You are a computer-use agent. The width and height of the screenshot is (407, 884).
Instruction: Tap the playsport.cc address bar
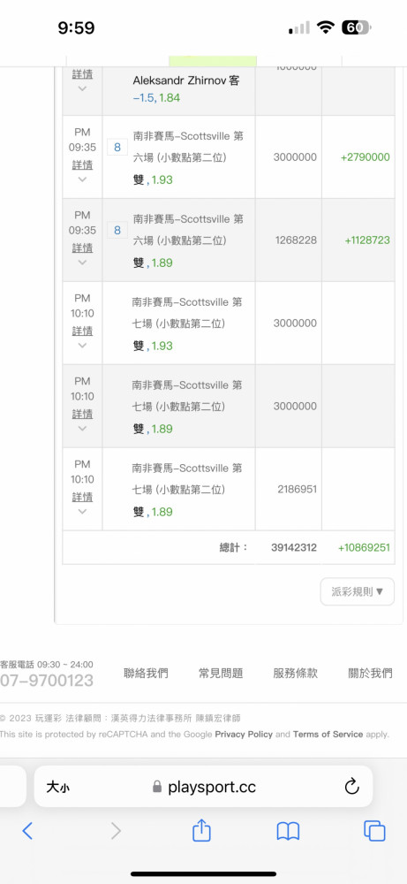(203, 787)
